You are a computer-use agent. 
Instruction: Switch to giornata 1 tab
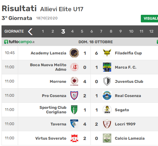pyautogui.click(x=43, y=31)
